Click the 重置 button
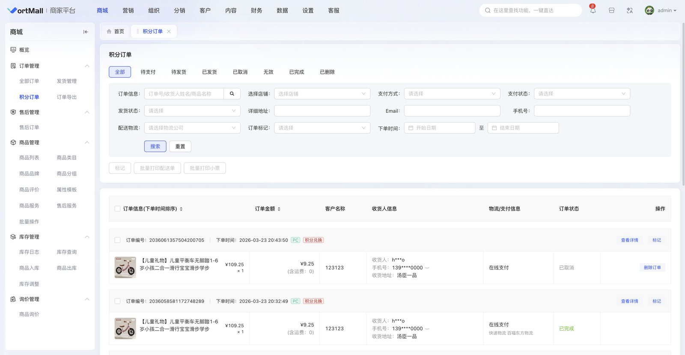This screenshot has height=355, width=685. pos(180,147)
